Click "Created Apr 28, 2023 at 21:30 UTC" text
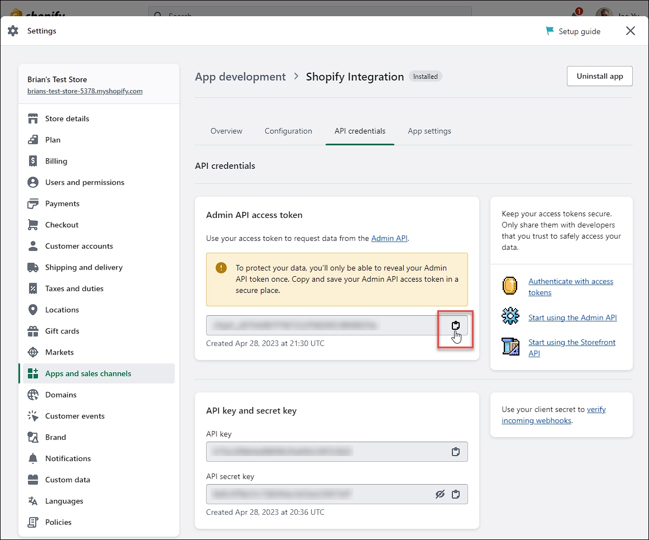 click(265, 344)
